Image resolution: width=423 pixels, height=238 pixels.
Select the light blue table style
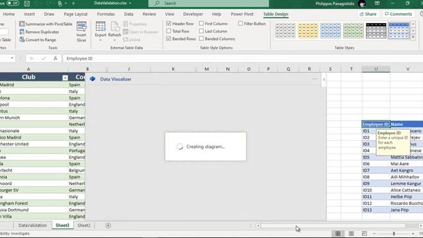click(x=330, y=30)
